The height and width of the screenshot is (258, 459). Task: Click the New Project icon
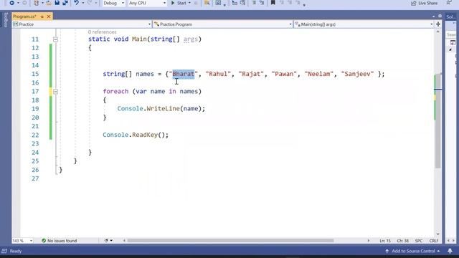(36, 3)
